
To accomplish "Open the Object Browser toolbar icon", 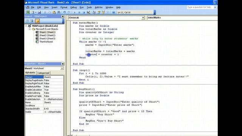I will click(x=103, y=12).
